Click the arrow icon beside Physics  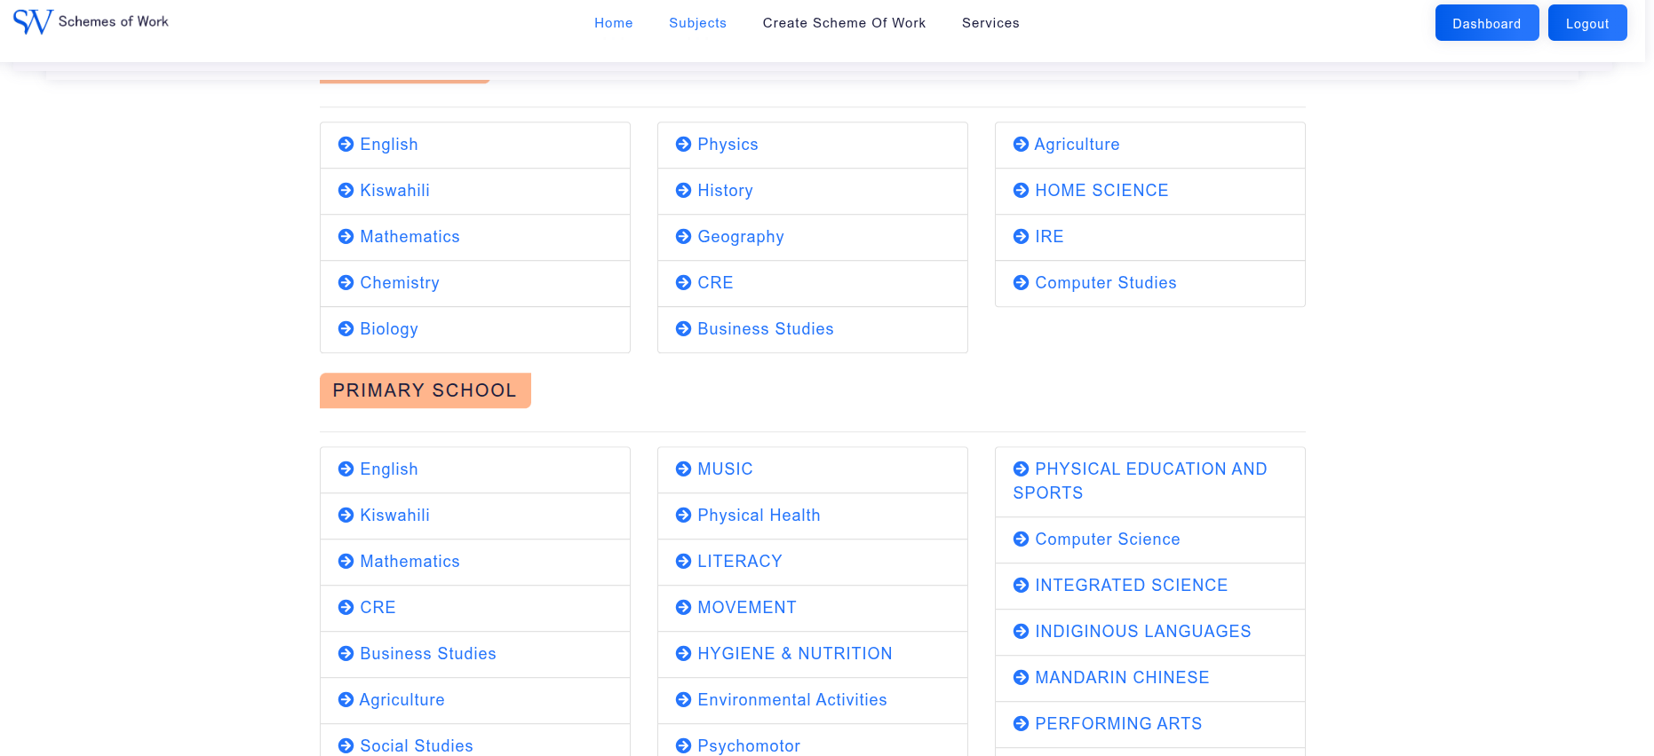(683, 145)
